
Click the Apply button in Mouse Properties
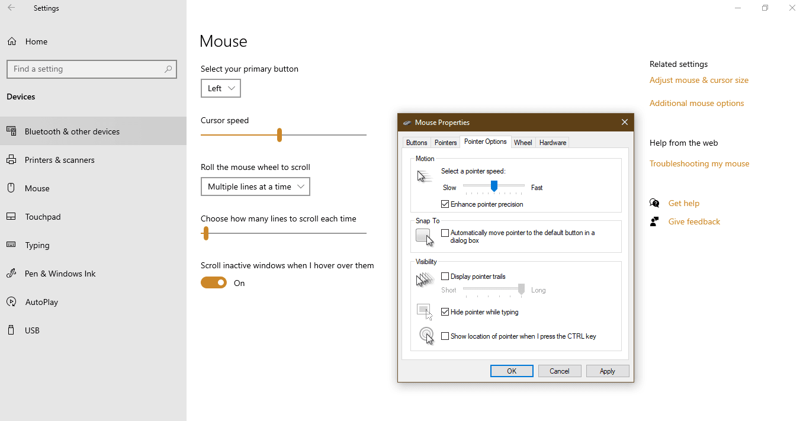point(608,371)
